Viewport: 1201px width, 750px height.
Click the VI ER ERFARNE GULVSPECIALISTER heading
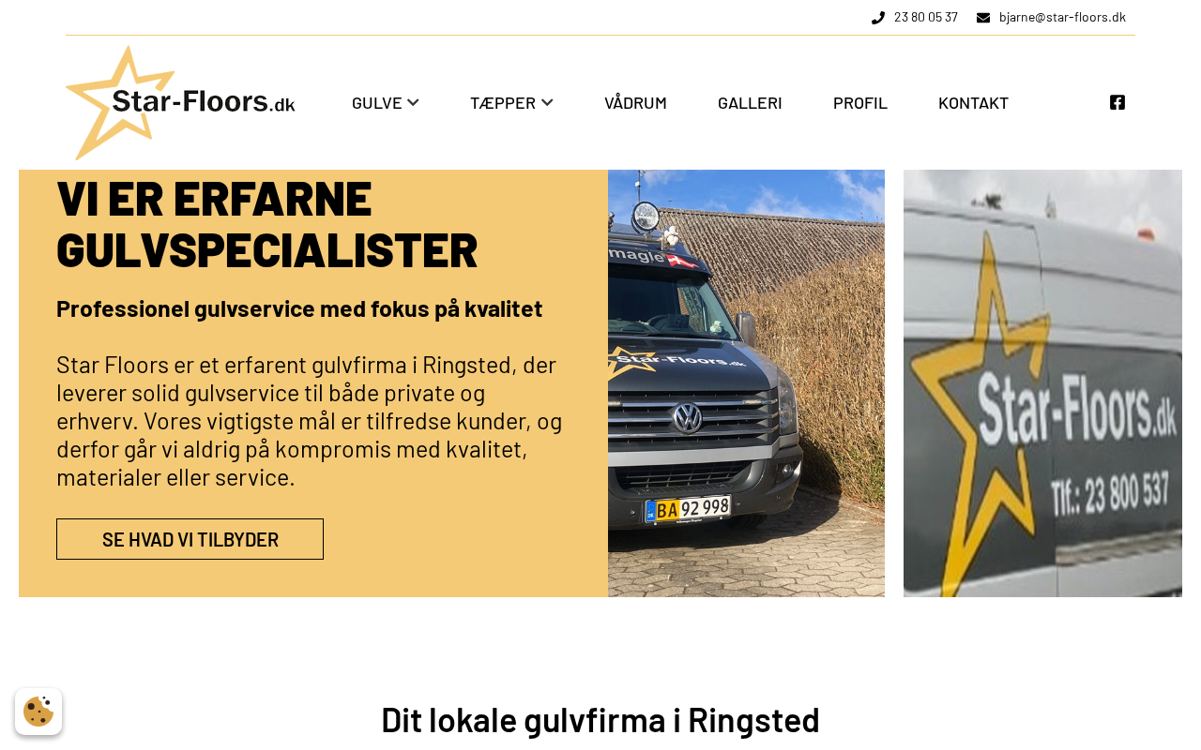point(267,223)
